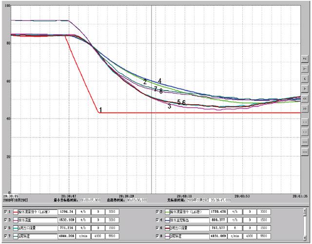
Task: Select the value field showing 1294.24
Action: (69, 212)
